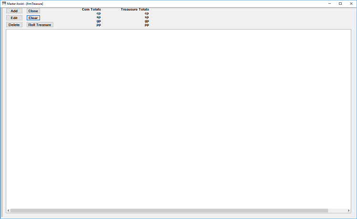The image size is (357, 219).
Task: Click the Add button
Action: tap(14, 11)
